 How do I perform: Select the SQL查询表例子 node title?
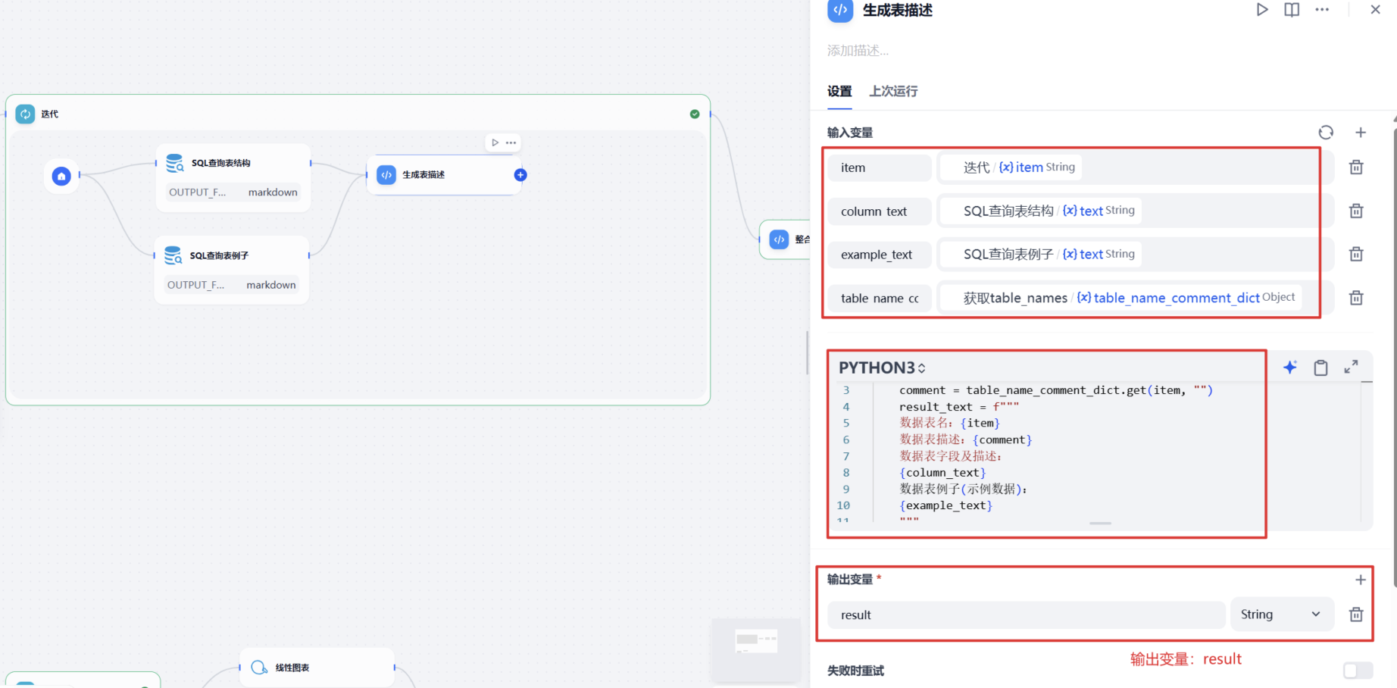point(219,255)
